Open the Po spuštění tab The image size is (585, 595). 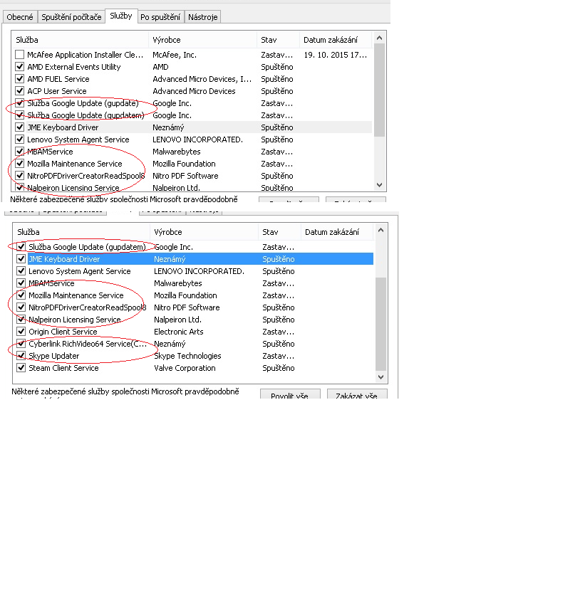[160, 17]
